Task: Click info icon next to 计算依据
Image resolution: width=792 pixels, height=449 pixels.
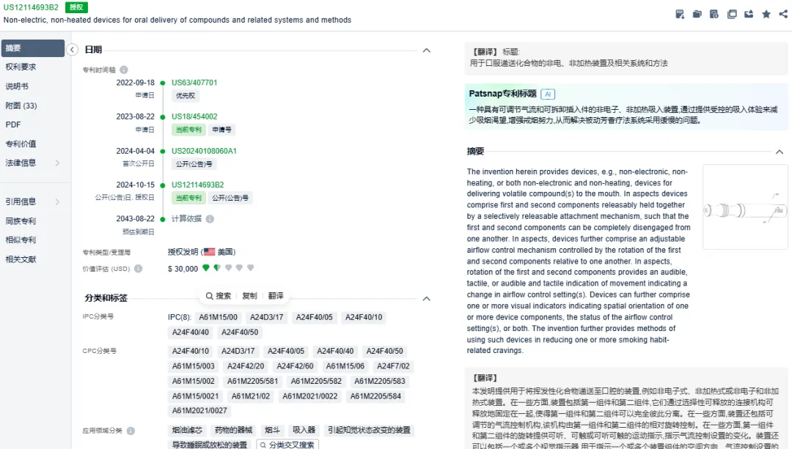Action: click(210, 219)
